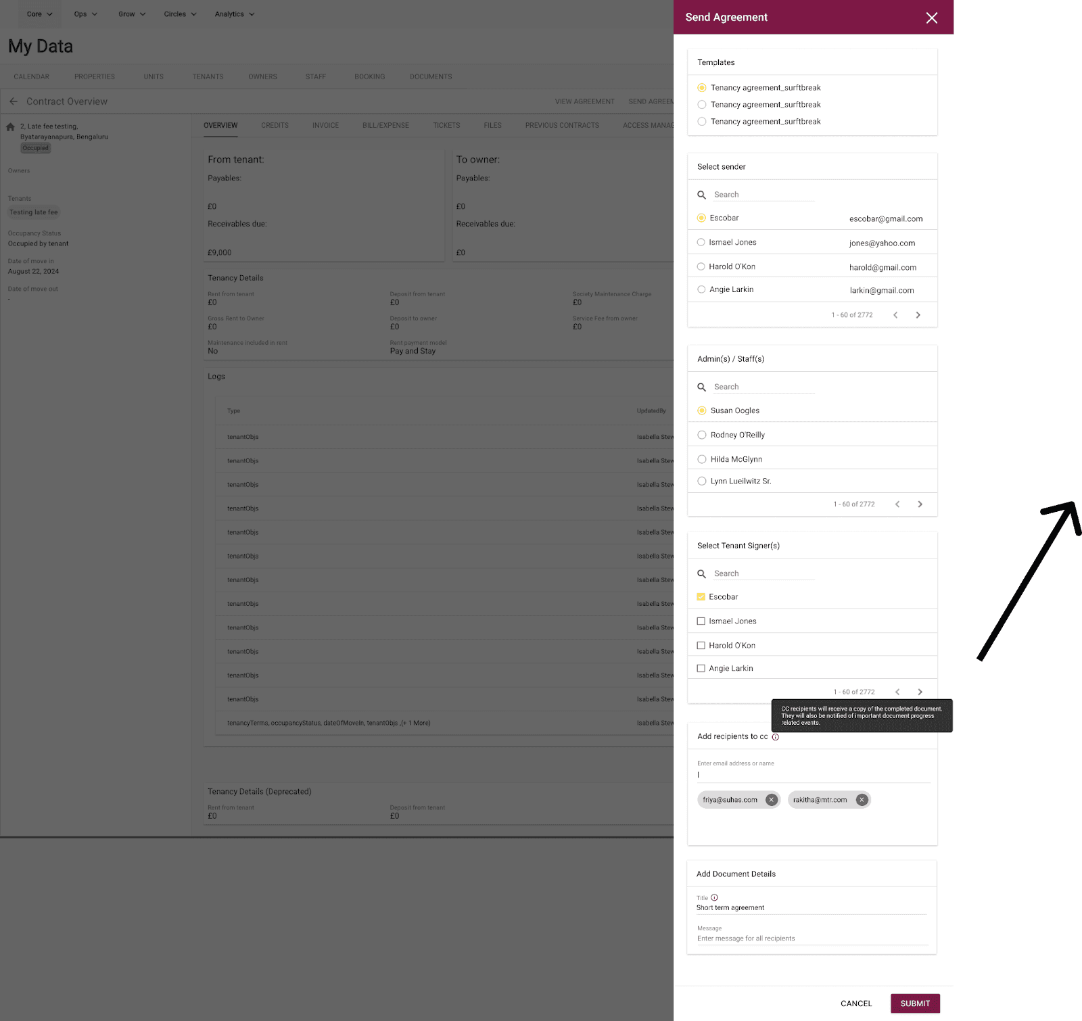Click back arrow beside Contract Overview
1082x1021 pixels.
pyautogui.click(x=14, y=101)
